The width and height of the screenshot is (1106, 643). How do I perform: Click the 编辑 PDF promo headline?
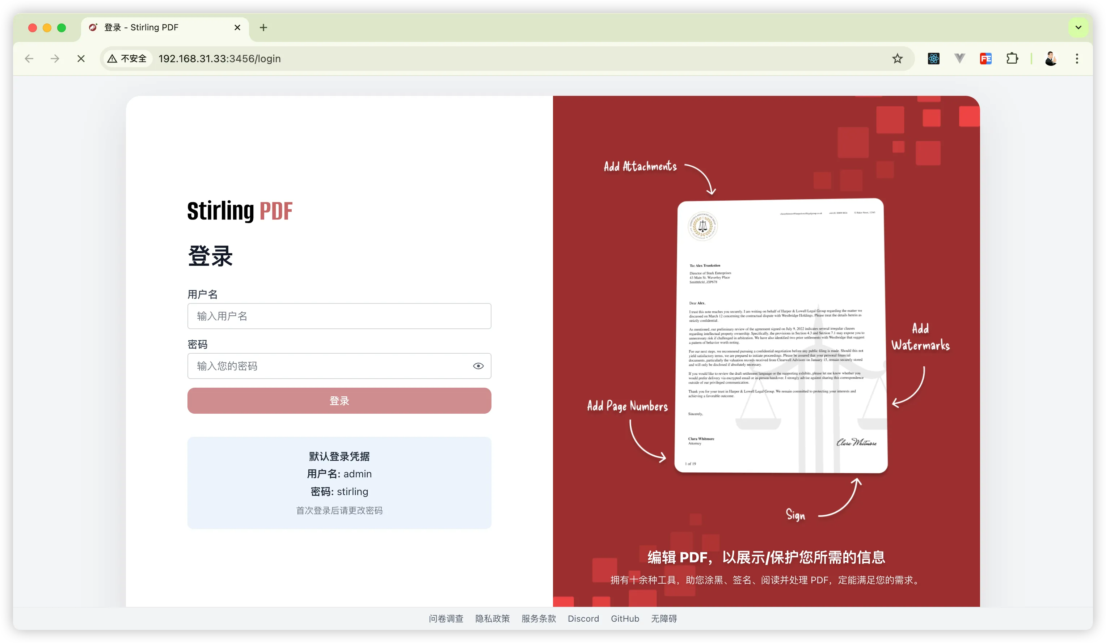pos(766,557)
